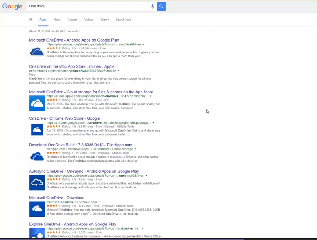Switch to the All results tab

coord(31,20)
